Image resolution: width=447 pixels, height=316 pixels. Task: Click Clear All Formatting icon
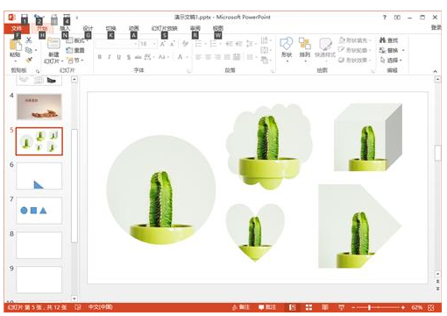pos(185,44)
